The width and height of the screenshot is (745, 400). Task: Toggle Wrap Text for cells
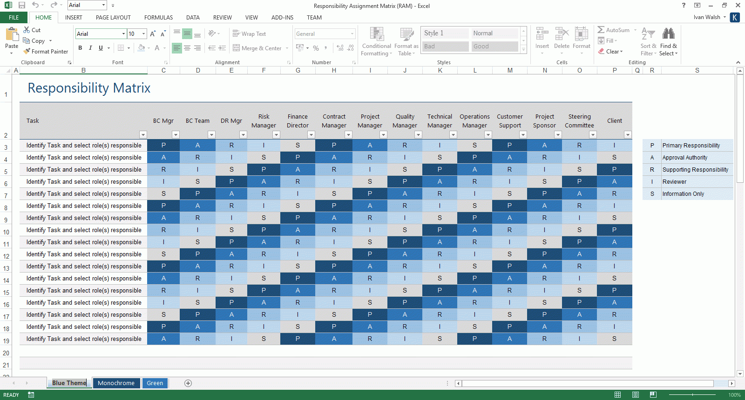coord(249,34)
